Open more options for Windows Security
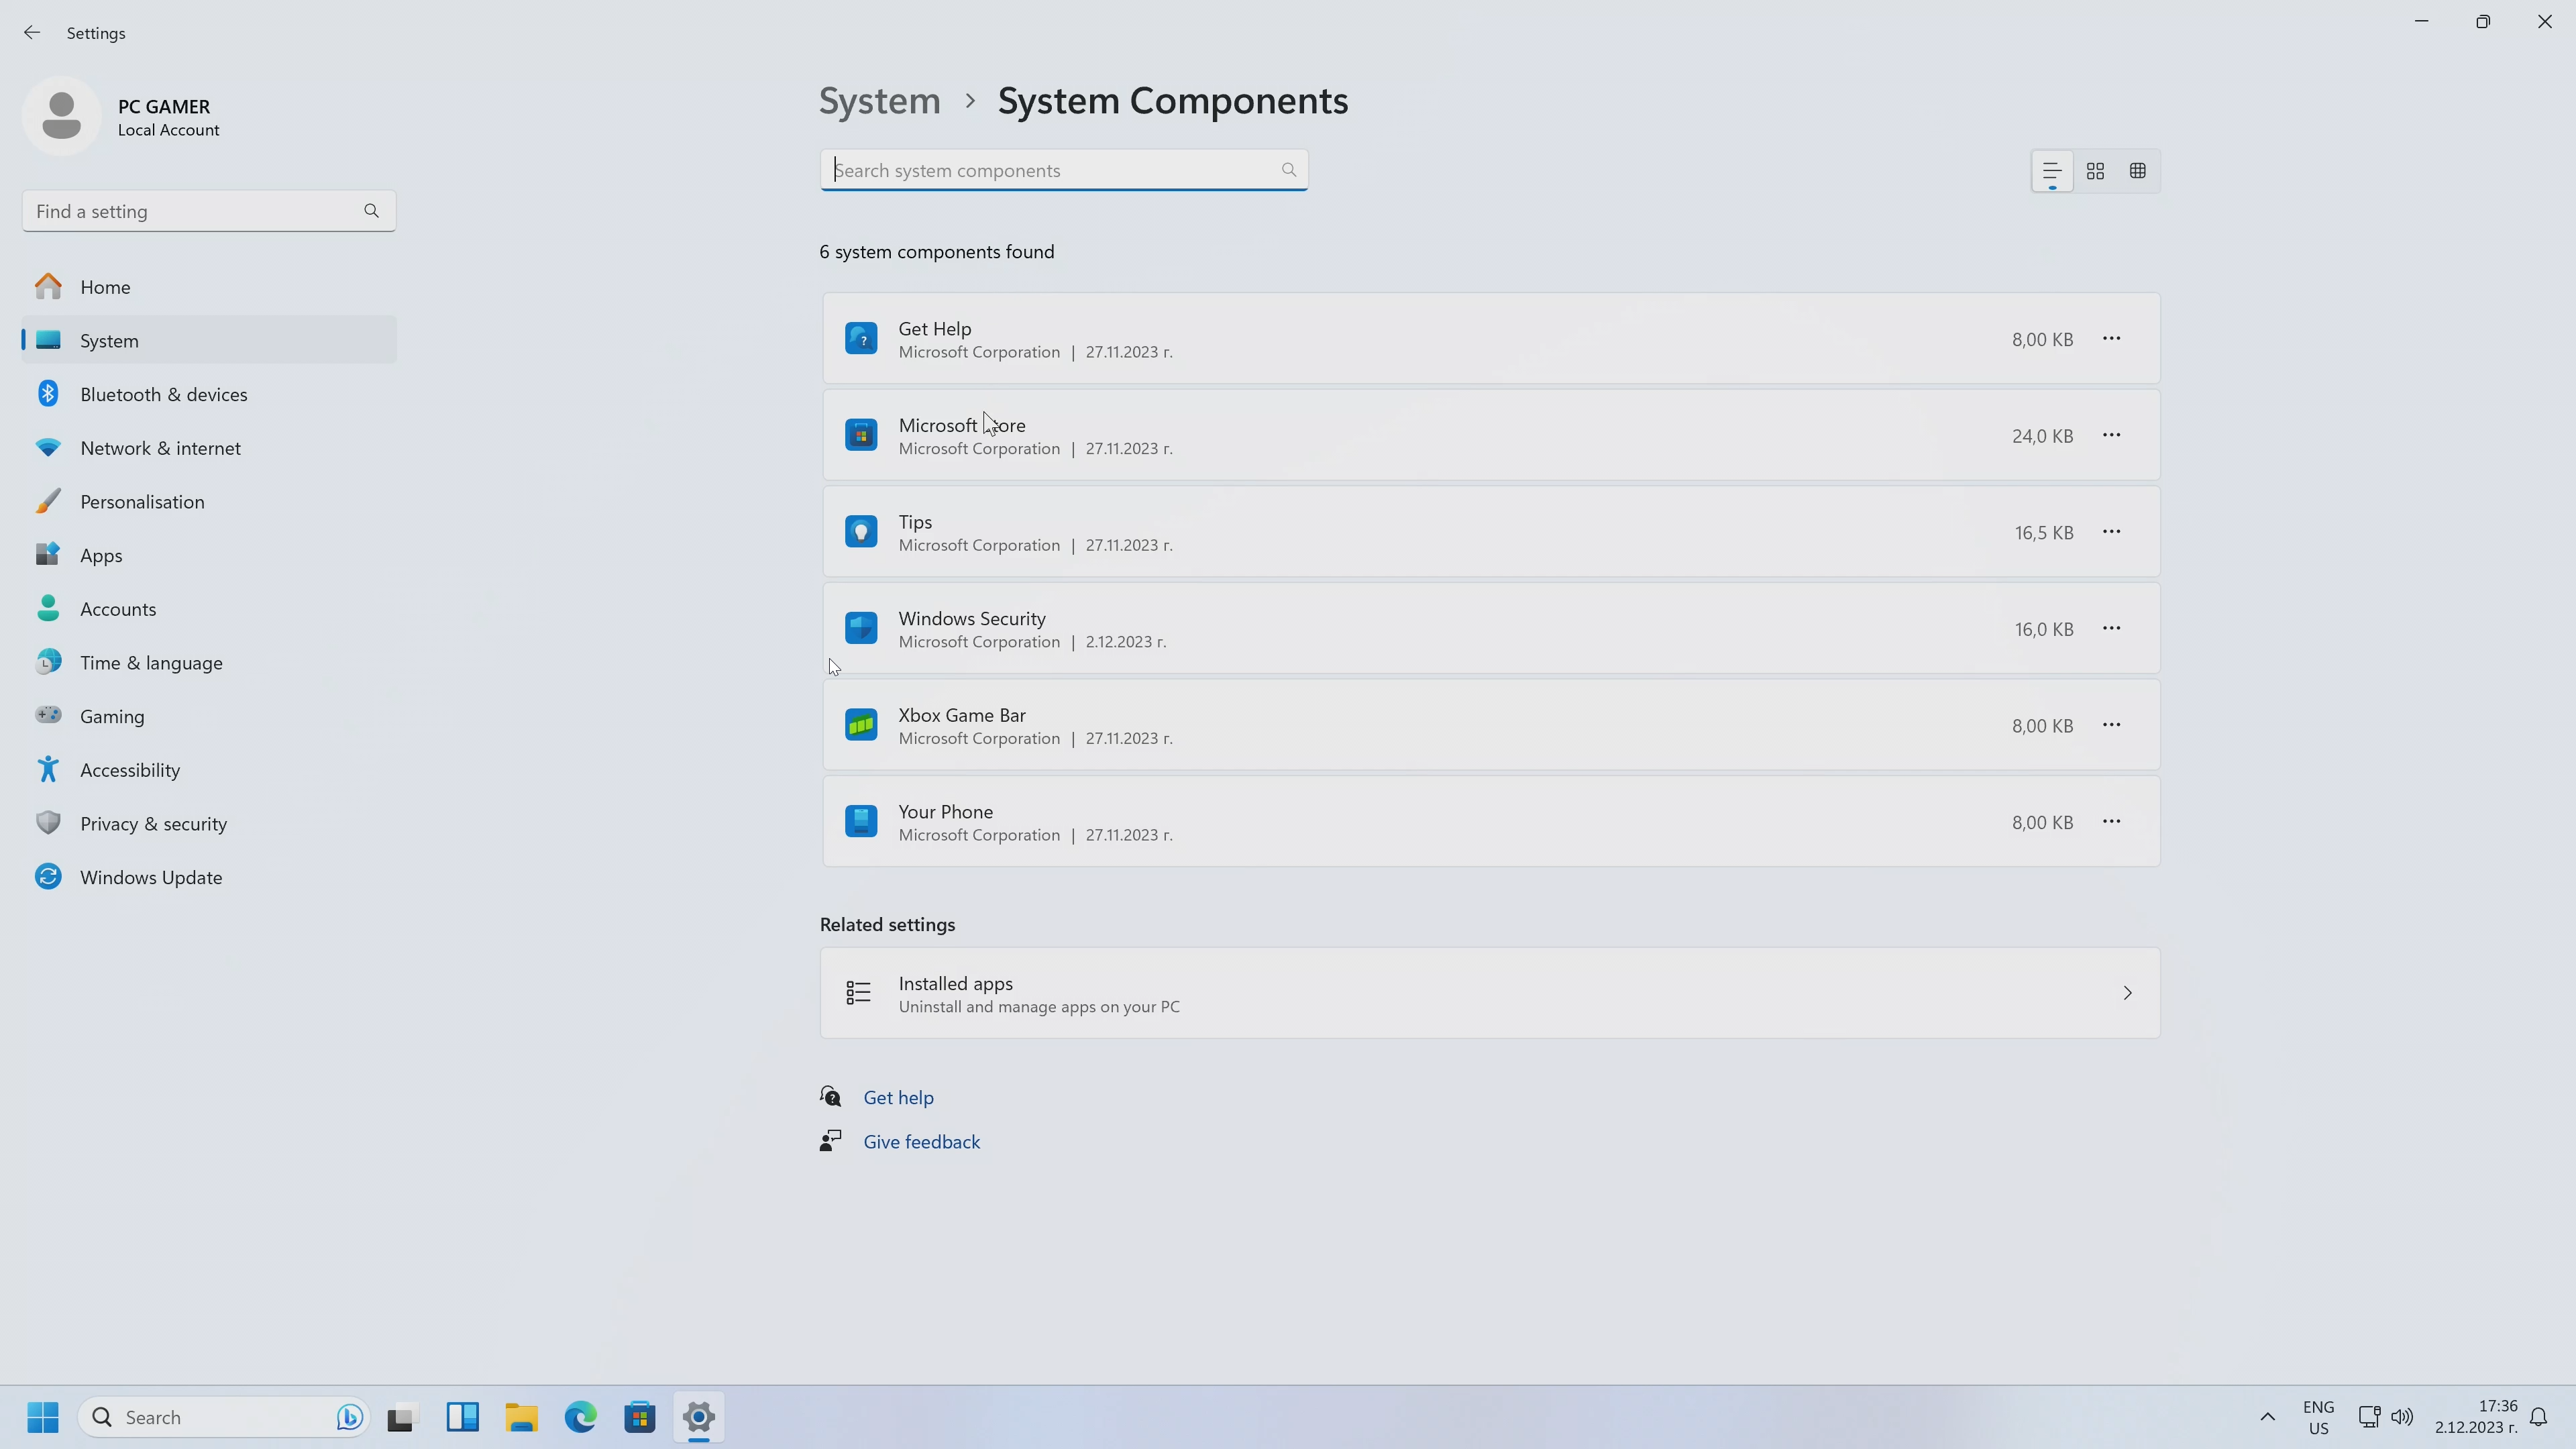 [x=2111, y=629]
